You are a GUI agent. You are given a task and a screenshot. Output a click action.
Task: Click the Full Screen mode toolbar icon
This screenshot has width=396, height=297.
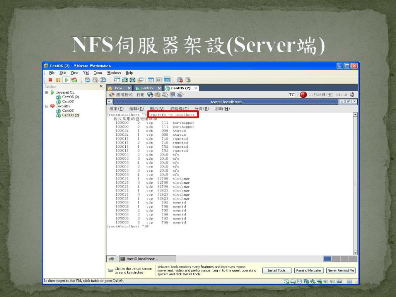[x=133, y=80]
